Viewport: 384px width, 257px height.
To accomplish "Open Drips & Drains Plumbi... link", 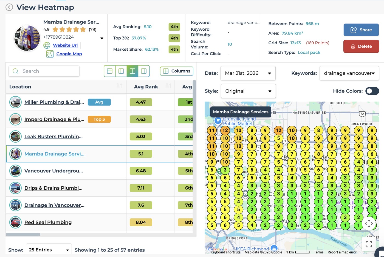I will [53, 188].
